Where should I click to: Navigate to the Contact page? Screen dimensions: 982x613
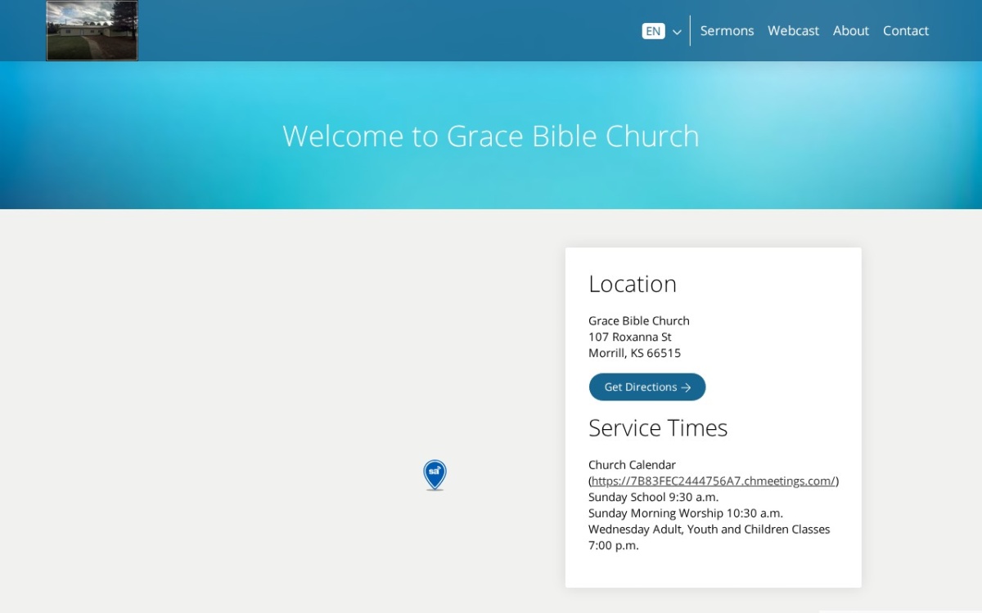(905, 31)
